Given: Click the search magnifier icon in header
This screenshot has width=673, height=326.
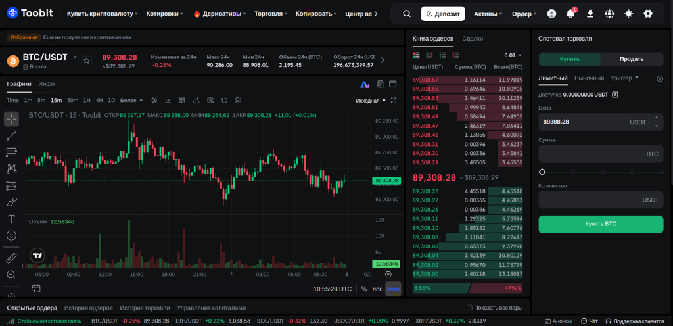Looking at the screenshot, I should (407, 13).
